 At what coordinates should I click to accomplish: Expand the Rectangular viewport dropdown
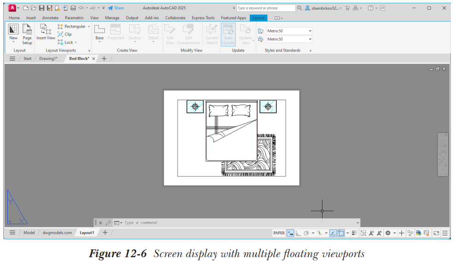pyautogui.click(x=89, y=26)
